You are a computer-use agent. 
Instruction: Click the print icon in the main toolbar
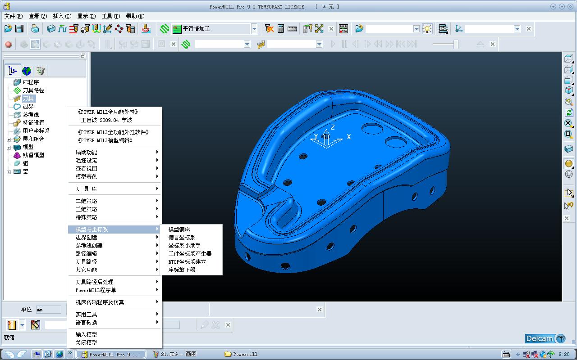pyautogui.click(x=35, y=29)
